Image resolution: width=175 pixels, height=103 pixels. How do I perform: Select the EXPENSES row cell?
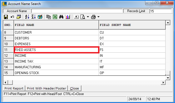(x=56, y=44)
